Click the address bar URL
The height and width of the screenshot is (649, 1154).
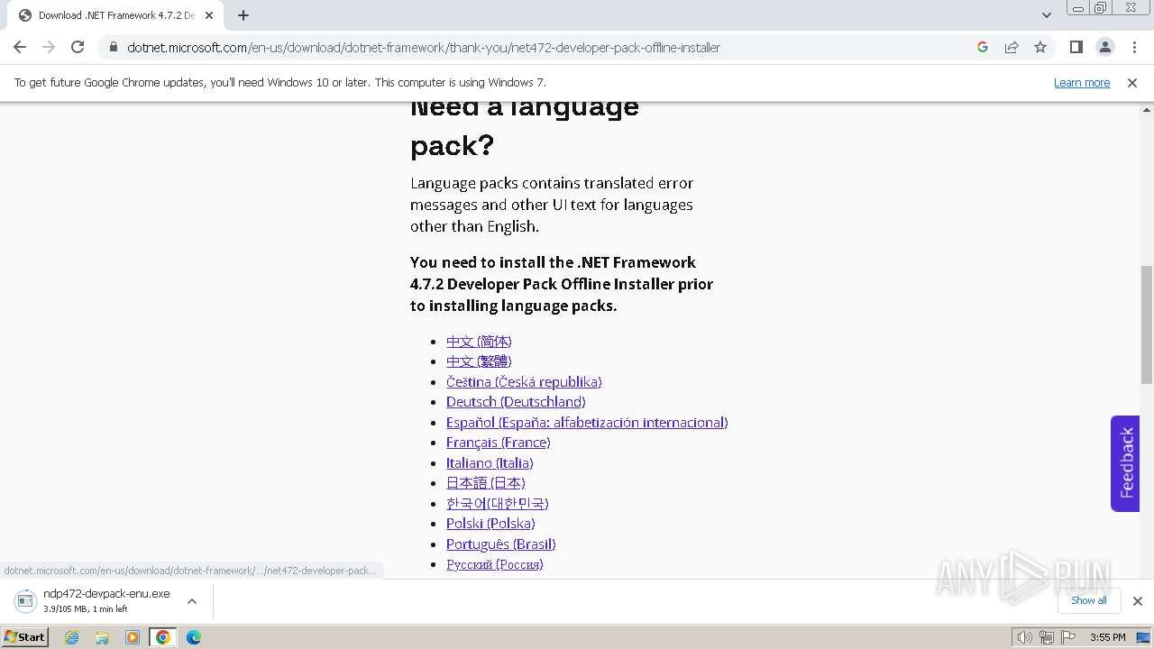click(424, 48)
